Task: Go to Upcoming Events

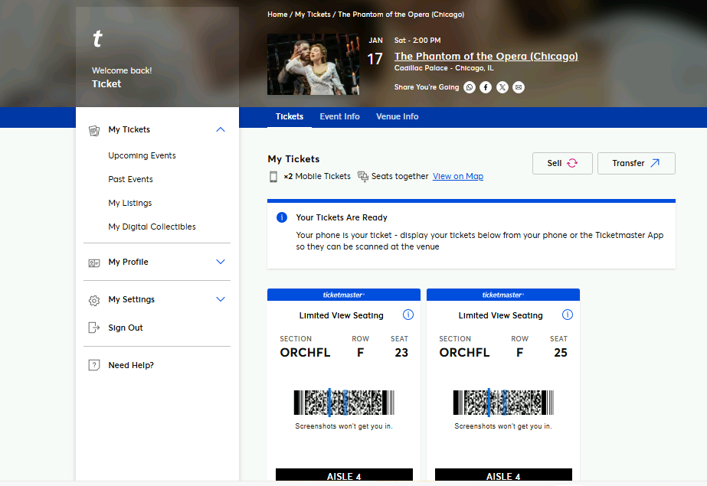Action: [142, 155]
